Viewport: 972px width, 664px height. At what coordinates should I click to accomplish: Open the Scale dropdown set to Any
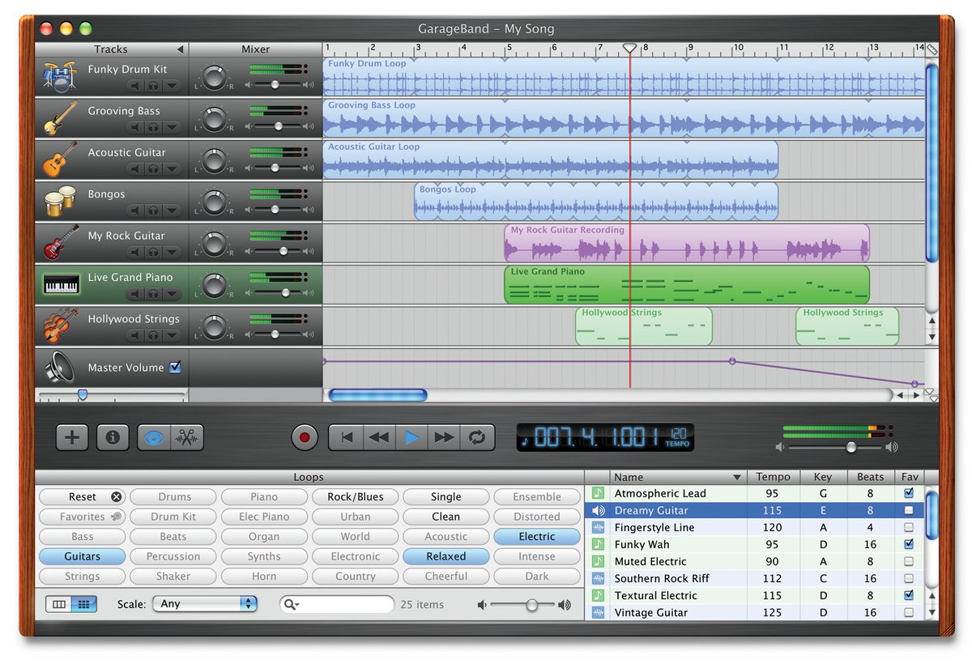(x=205, y=604)
